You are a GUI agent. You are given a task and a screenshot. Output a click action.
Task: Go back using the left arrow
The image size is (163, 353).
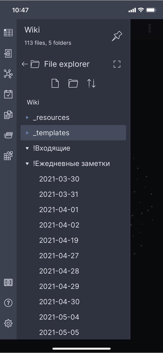(24, 64)
